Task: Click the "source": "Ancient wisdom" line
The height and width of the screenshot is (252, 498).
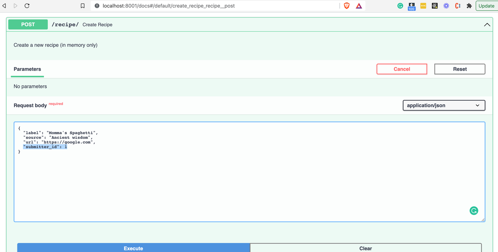Action: tap(58, 137)
